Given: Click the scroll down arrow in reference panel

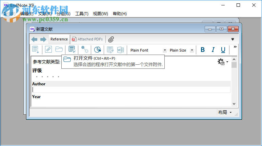Looking at the screenshot, I should tap(234, 104).
